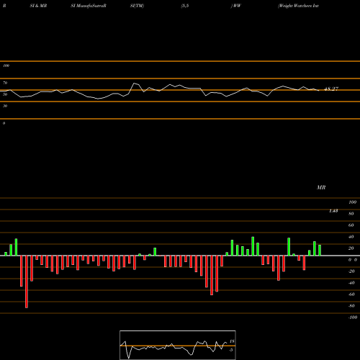Click the tallest red histogram bar
The width and height of the screenshot is (360, 360).
(x=27, y=282)
